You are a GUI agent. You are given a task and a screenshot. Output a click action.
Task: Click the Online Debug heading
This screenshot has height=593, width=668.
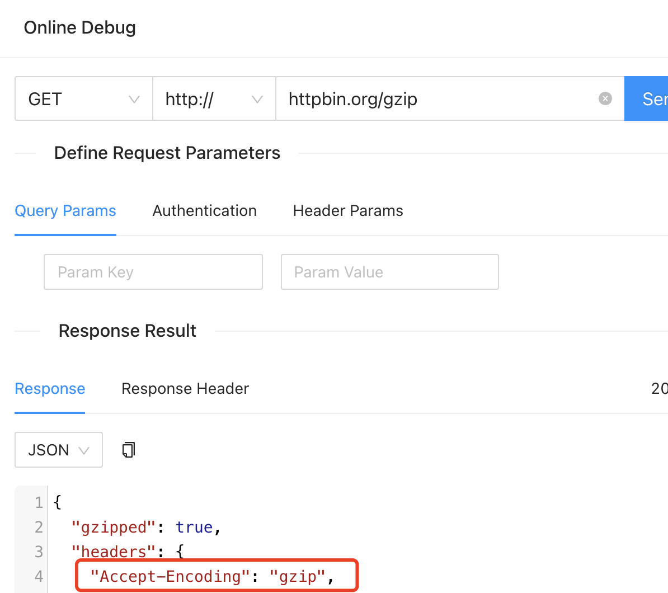click(x=79, y=27)
